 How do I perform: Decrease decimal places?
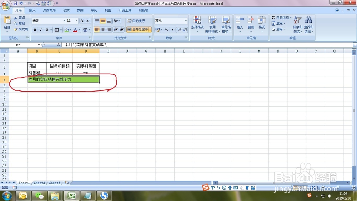[185, 30]
